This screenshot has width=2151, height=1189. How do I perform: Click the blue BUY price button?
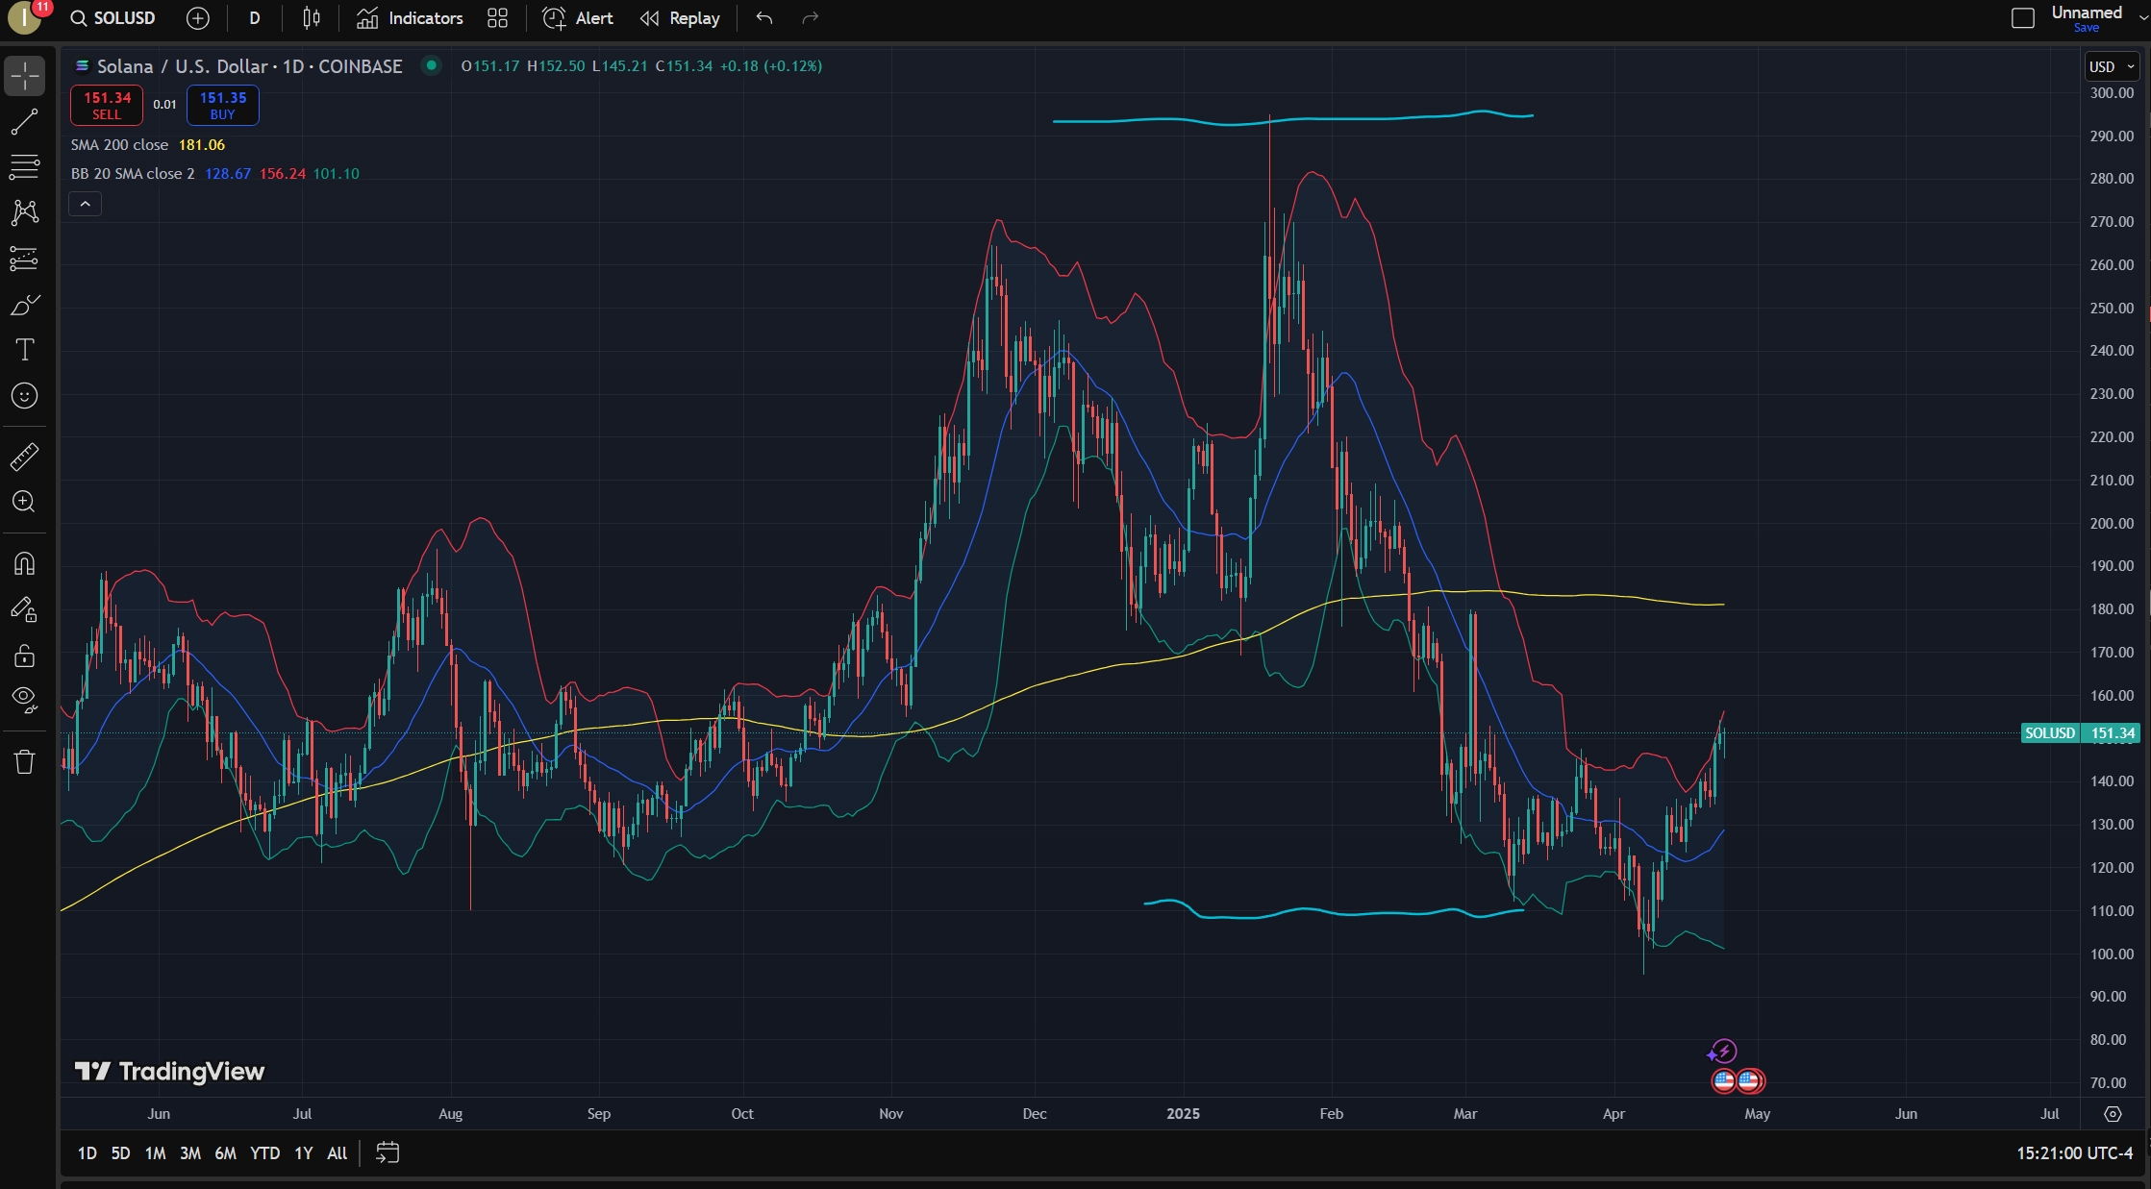pos(222,105)
